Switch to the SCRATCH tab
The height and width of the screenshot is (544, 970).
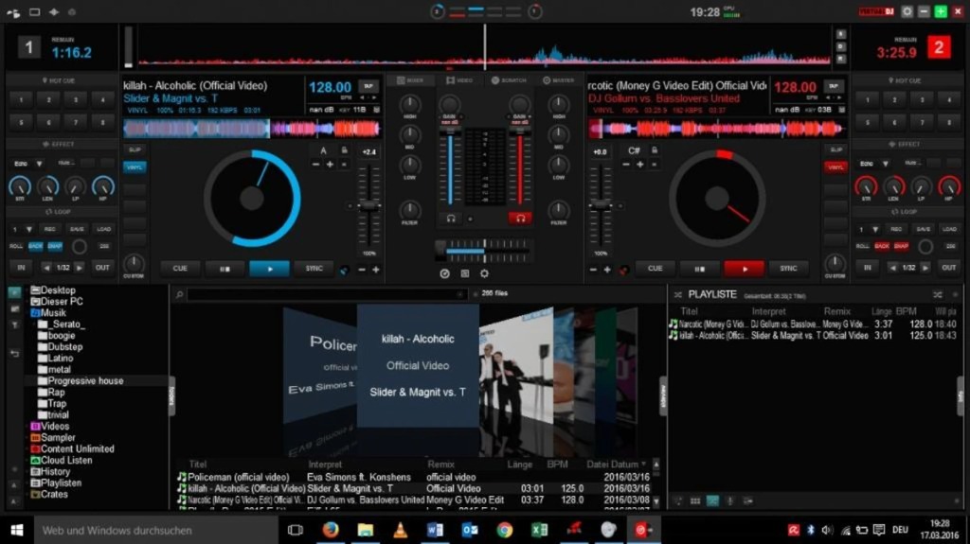pyautogui.click(x=509, y=80)
